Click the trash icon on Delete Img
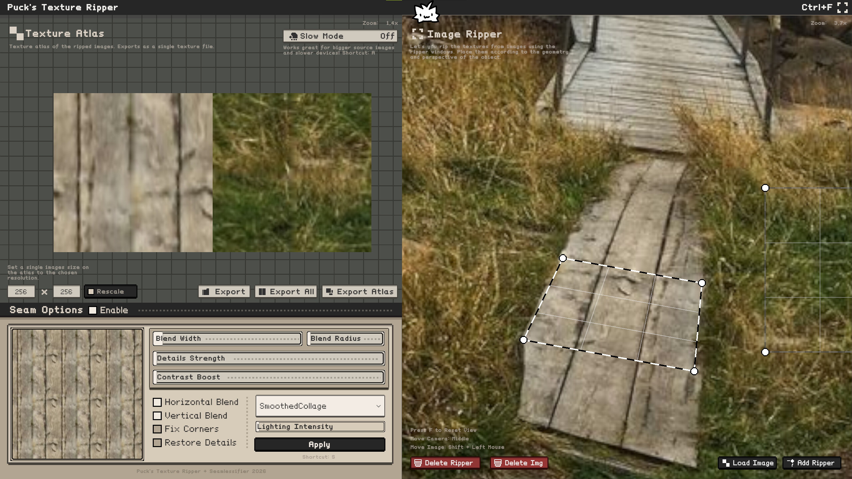This screenshot has width=852, height=479. (x=498, y=463)
